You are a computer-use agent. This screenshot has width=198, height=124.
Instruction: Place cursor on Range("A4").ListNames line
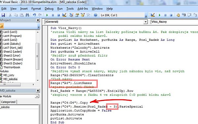(x=71, y=83)
